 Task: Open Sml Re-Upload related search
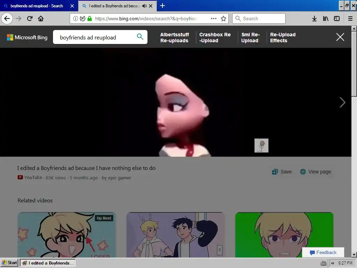coord(250,38)
